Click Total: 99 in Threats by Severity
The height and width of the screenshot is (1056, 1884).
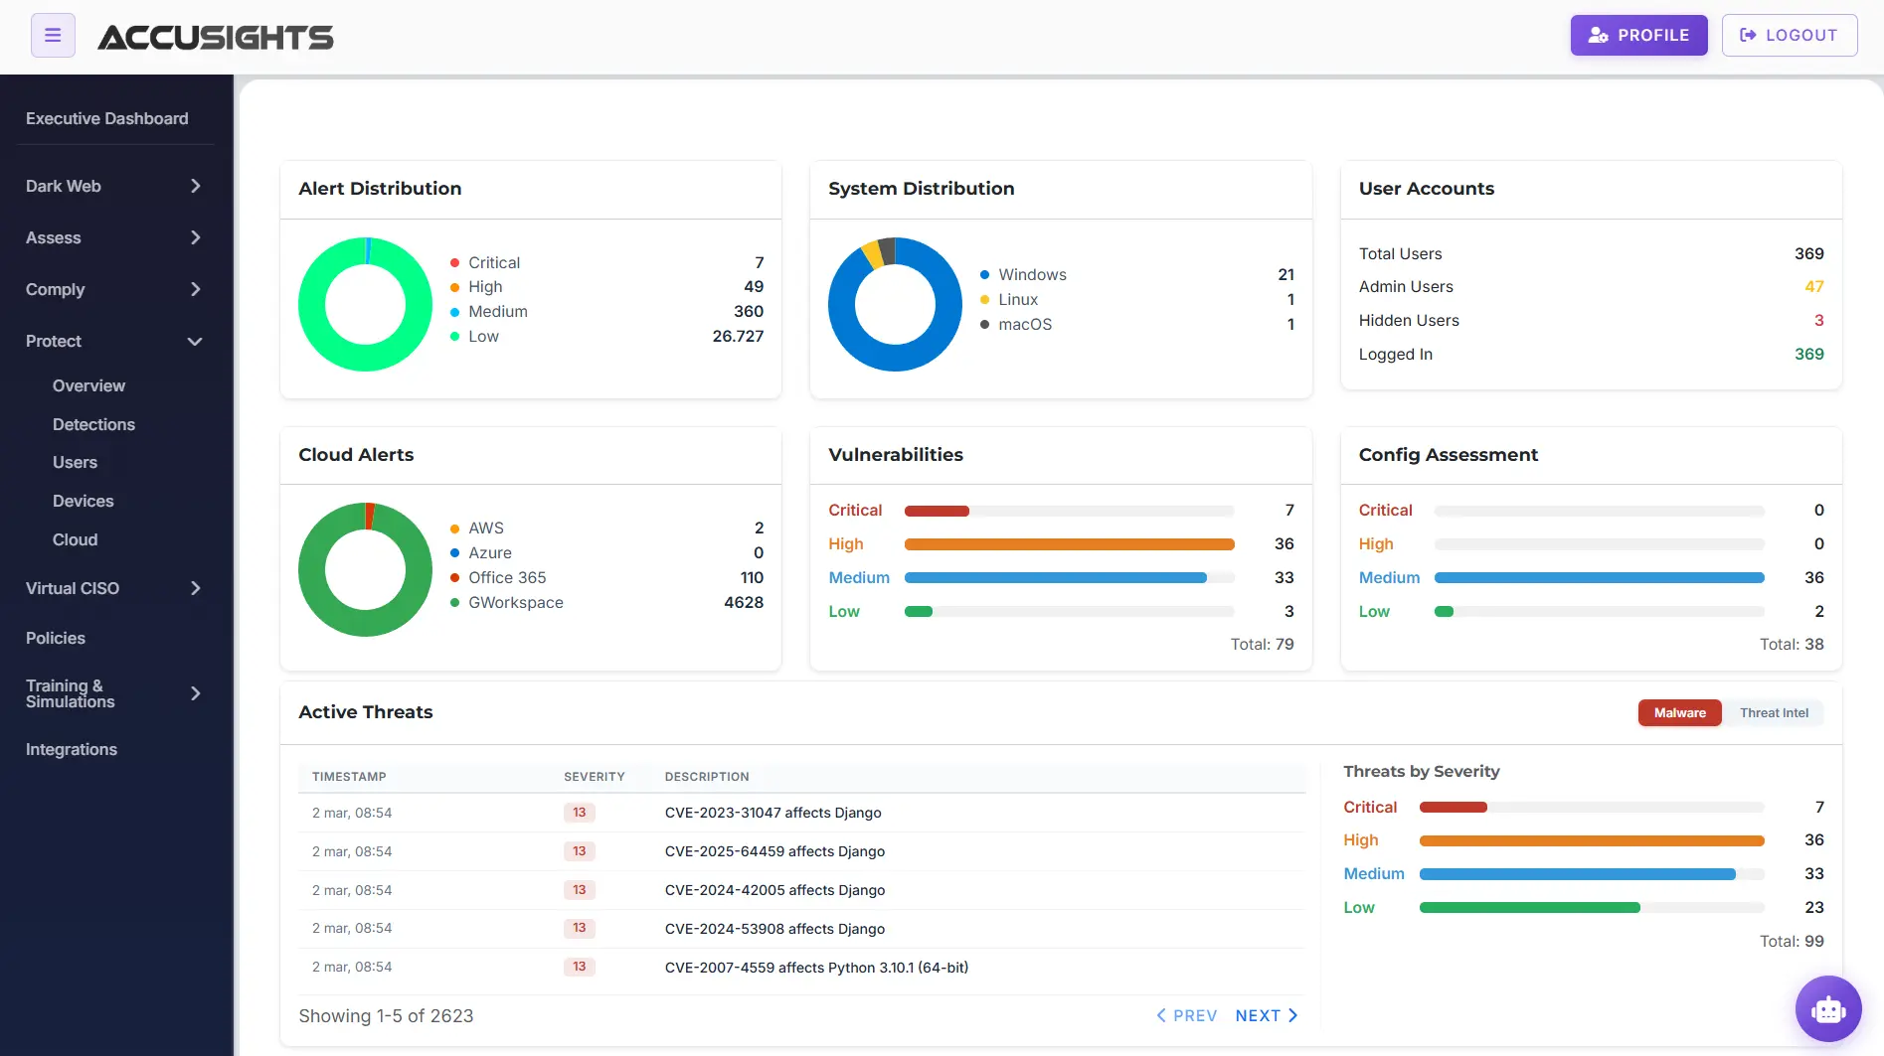[1792, 941]
